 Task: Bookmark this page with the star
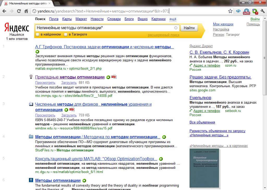click(x=230, y=11)
